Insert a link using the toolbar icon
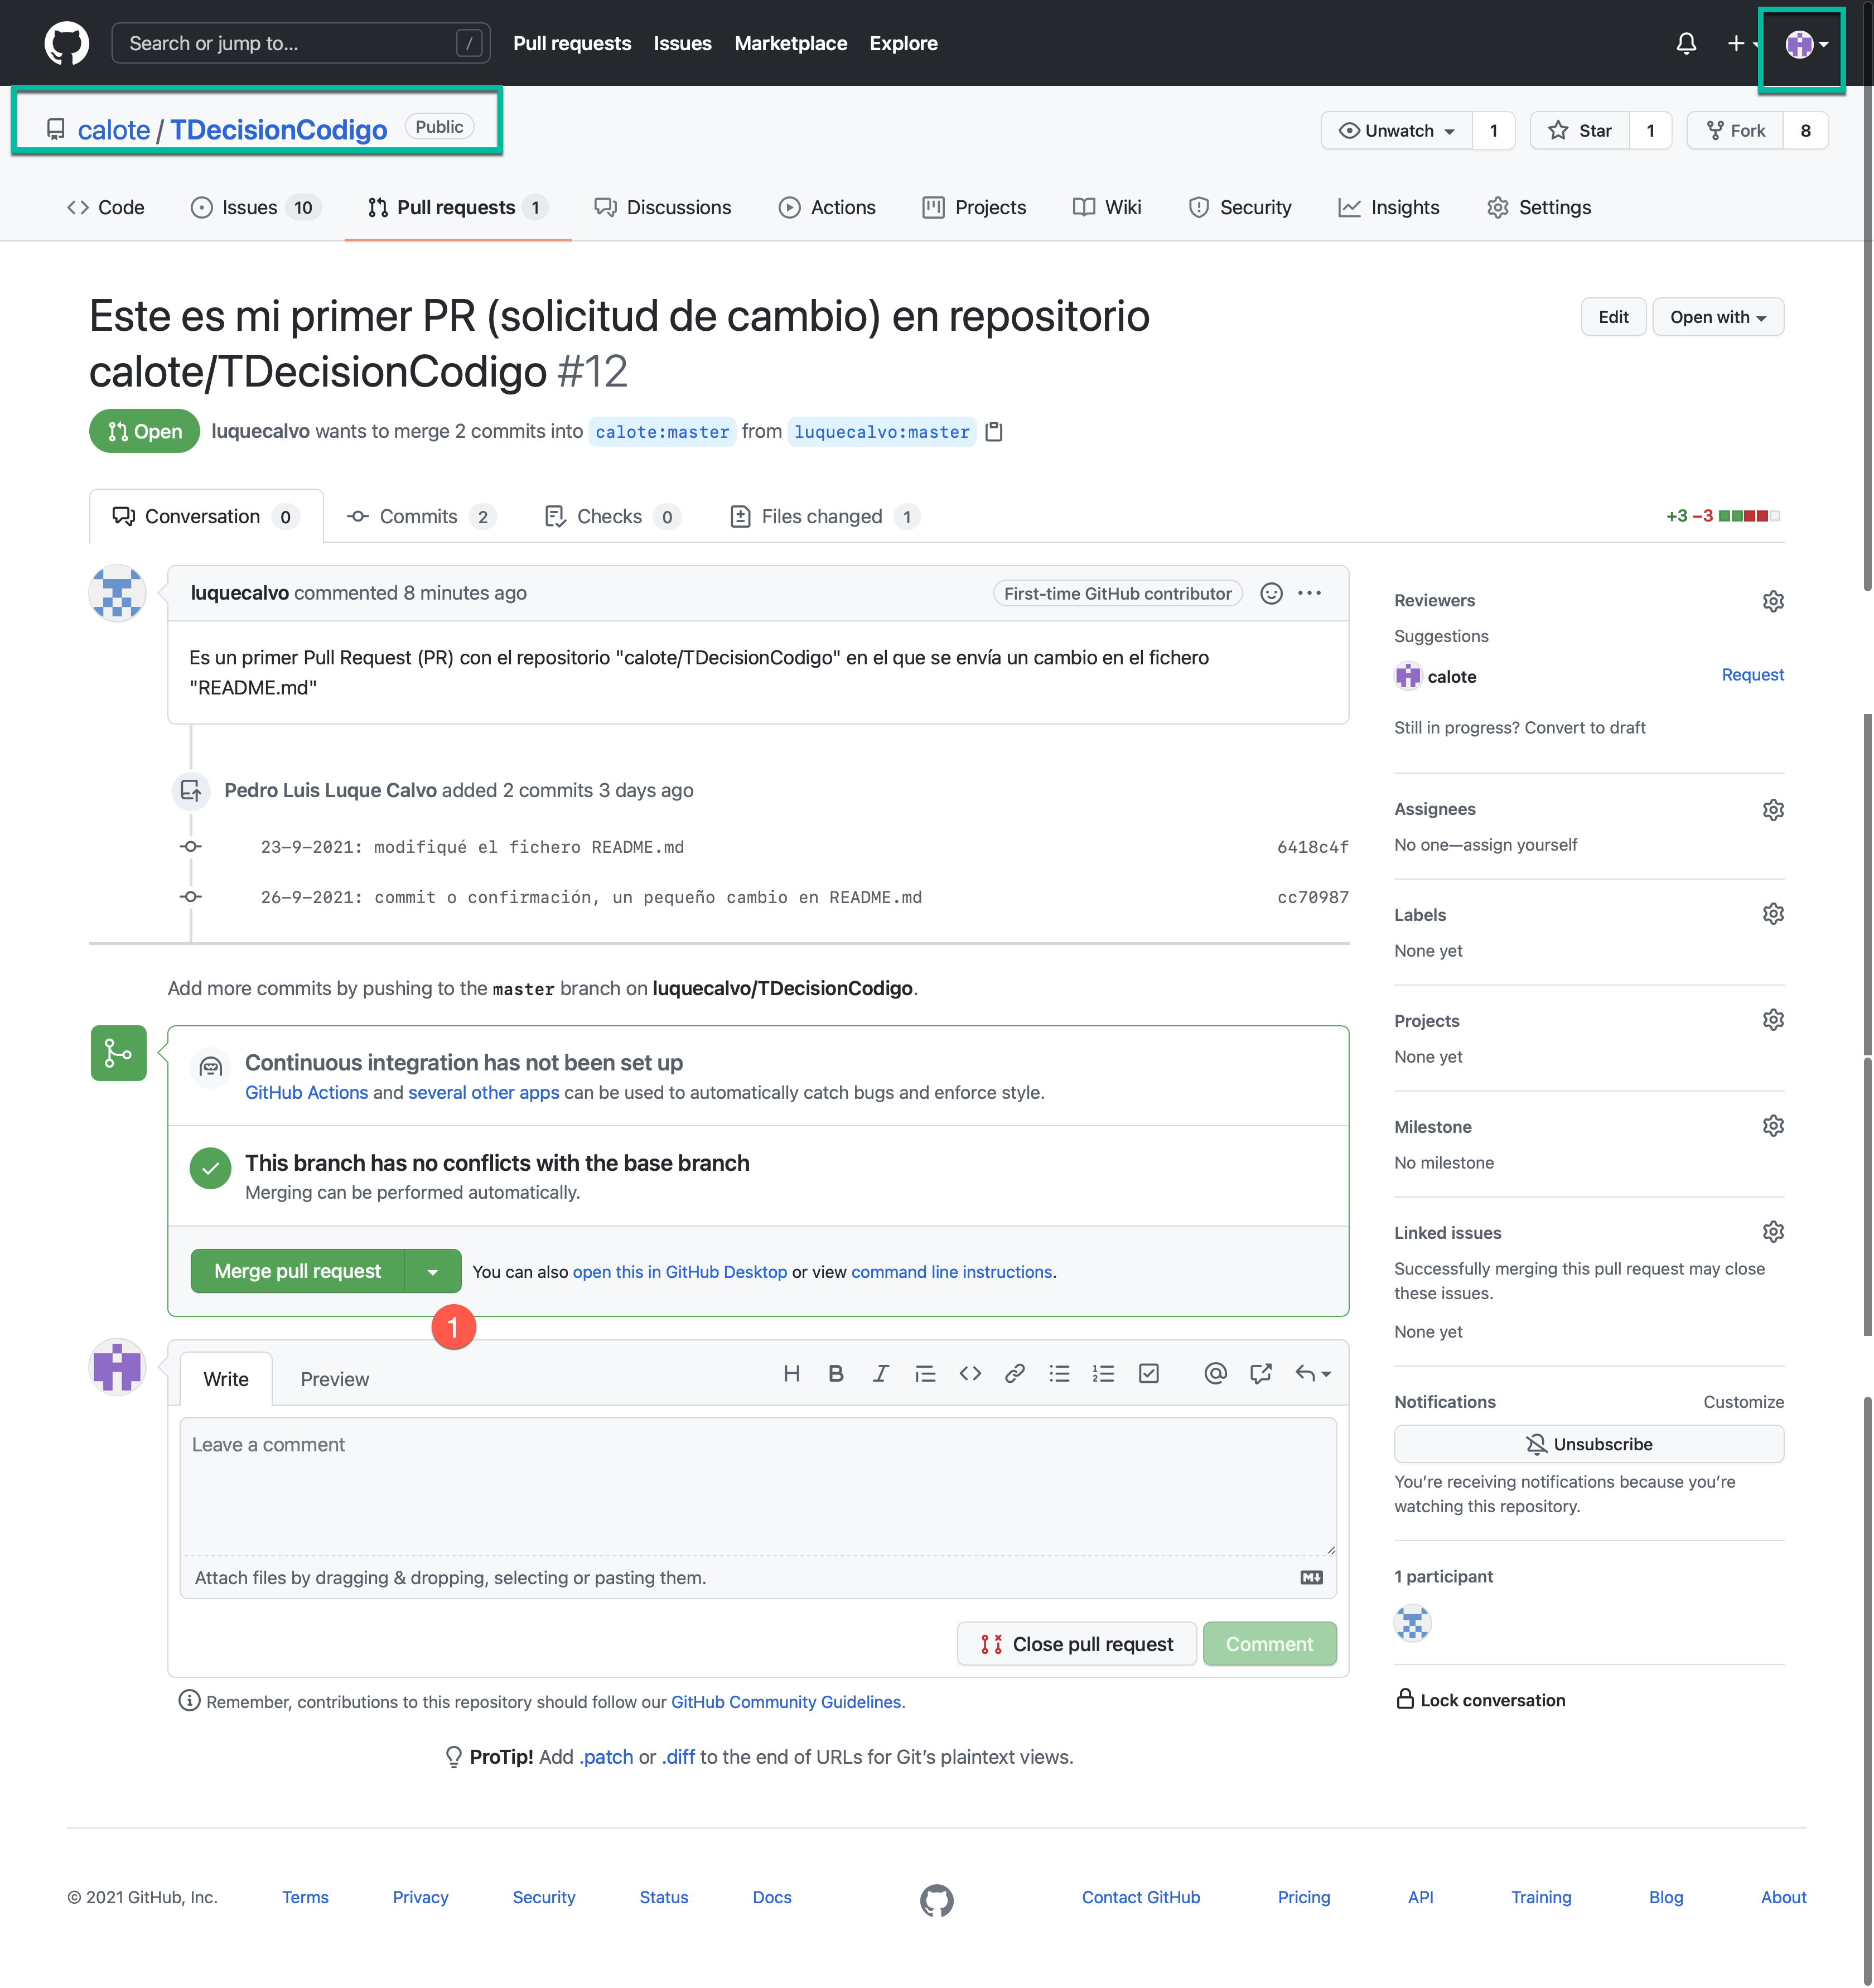Screen dimensions: 1874x1988 (1014, 1373)
